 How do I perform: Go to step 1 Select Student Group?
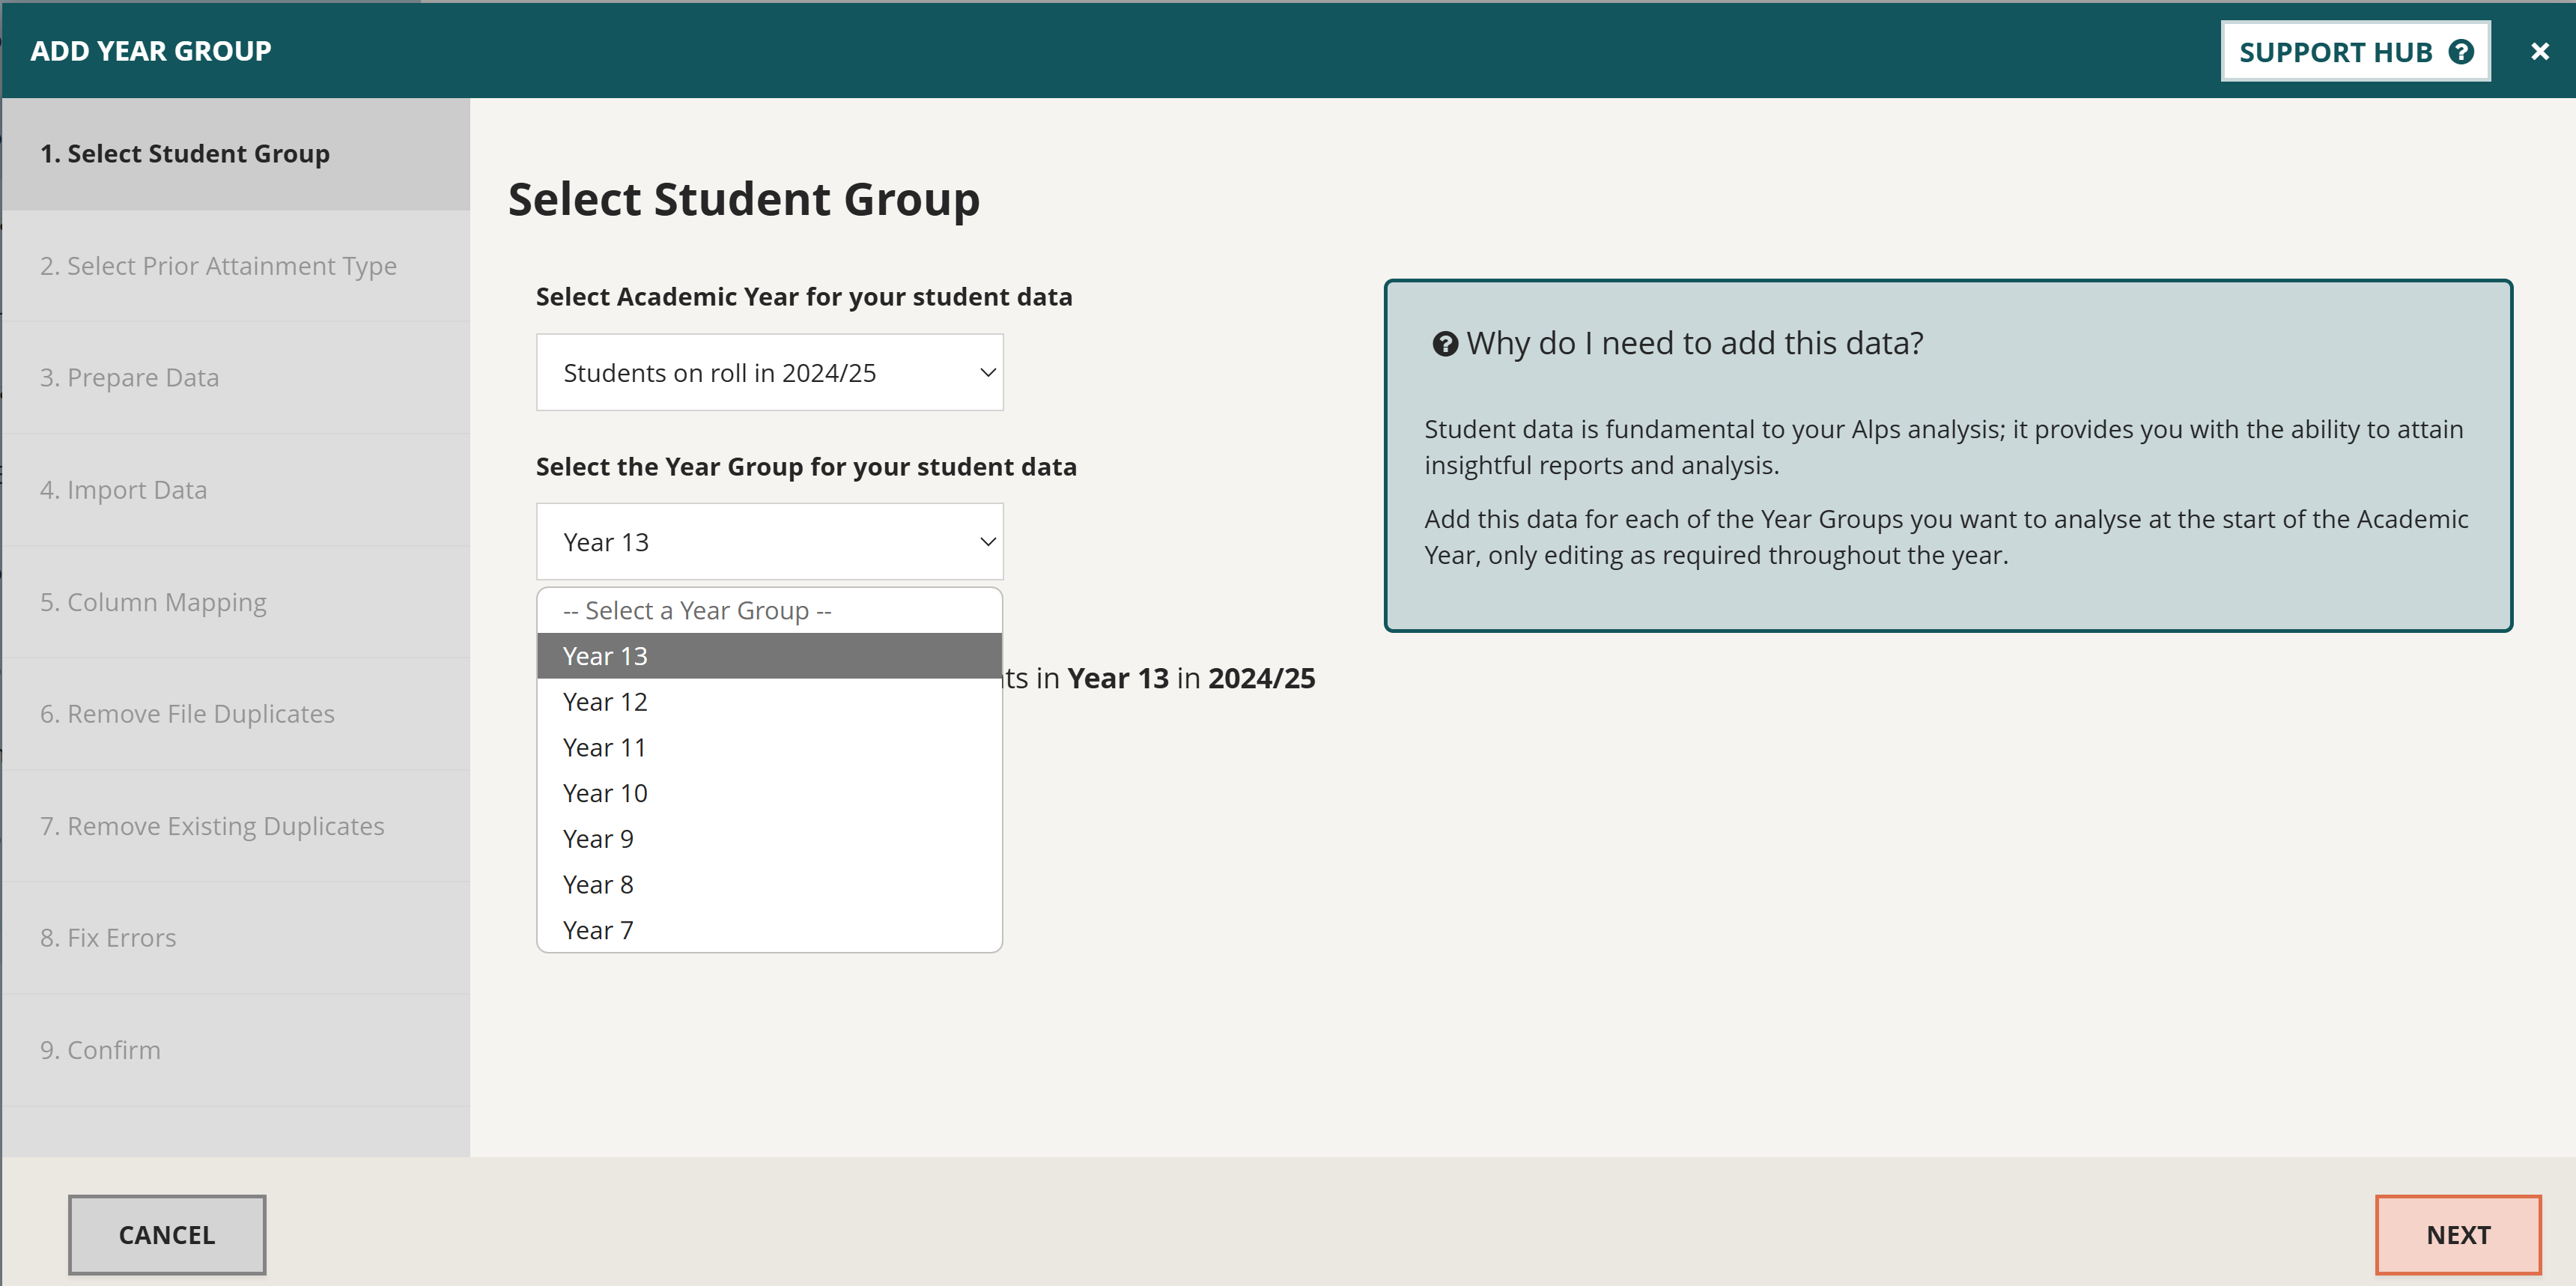236,154
